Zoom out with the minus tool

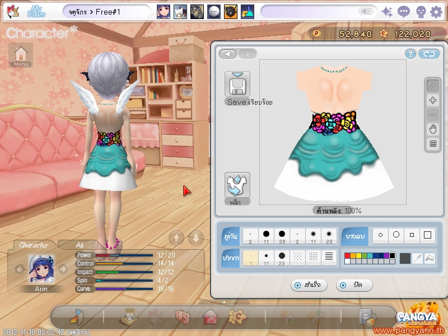point(432,115)
